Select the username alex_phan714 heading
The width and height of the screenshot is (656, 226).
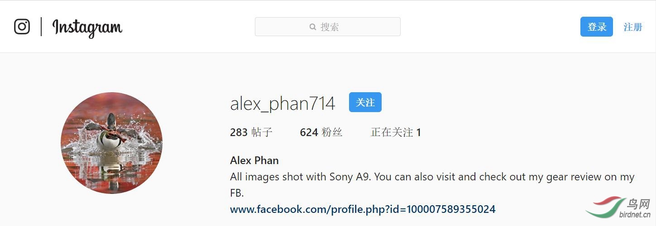[x=283, y=104]
